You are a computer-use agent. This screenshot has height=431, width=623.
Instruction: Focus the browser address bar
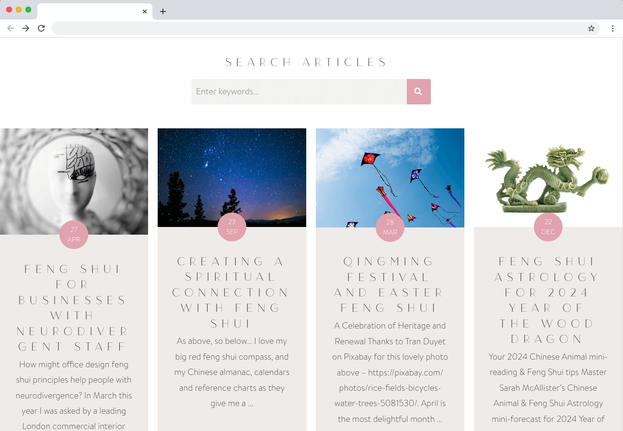pos(319,28)
